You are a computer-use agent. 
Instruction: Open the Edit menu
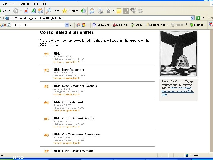point(5,4)
